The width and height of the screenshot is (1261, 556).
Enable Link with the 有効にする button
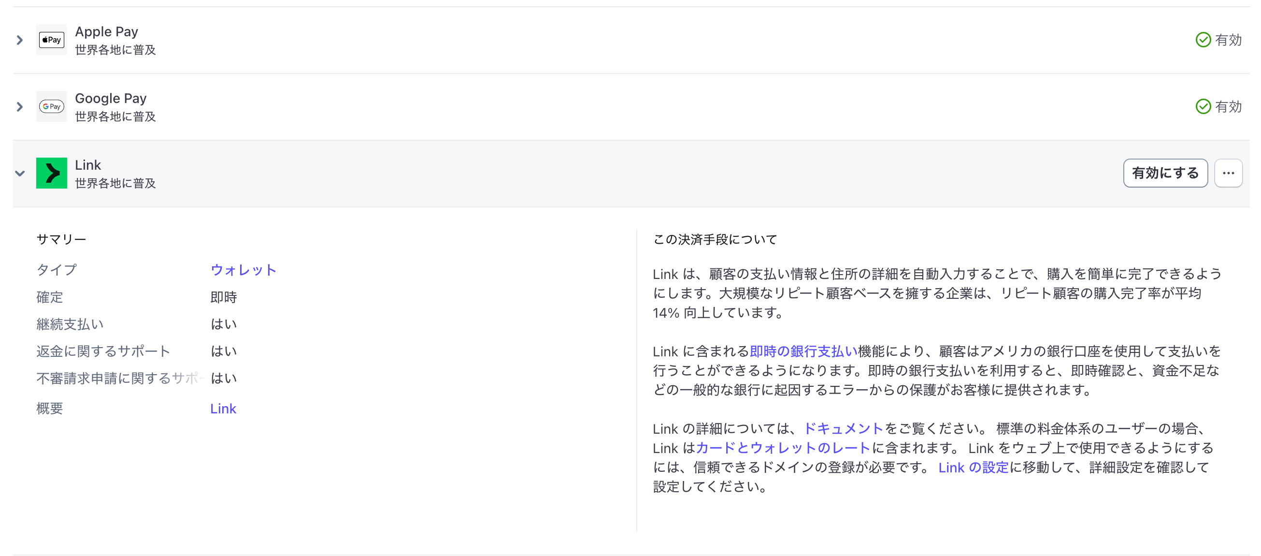pos(1165,173)
